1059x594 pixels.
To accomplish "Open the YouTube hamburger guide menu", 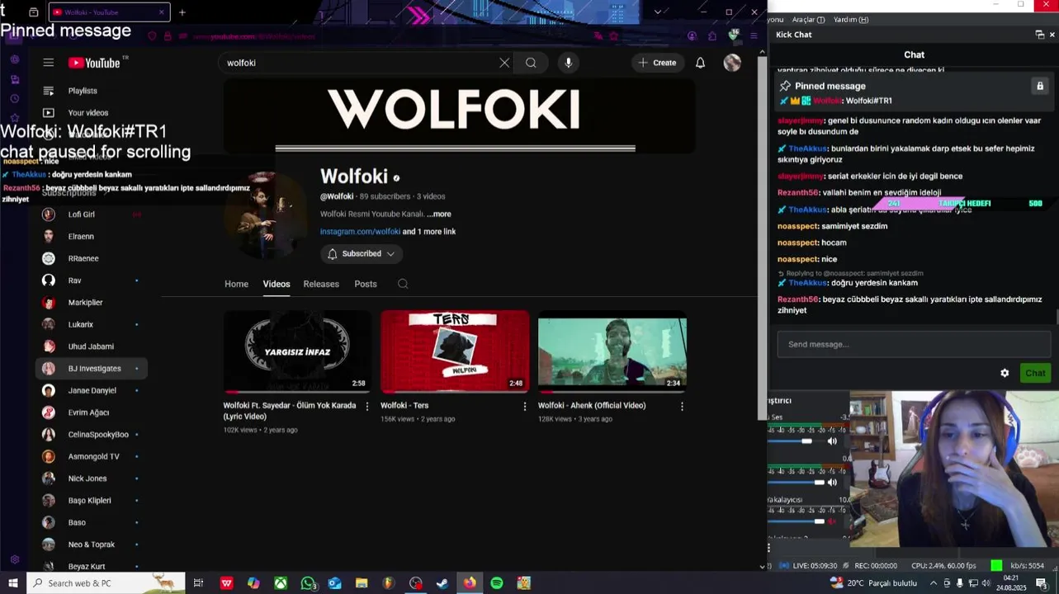I will (49, 63).
